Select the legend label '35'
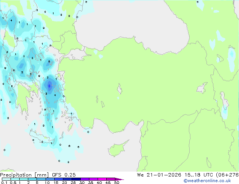 click(90, 182)
